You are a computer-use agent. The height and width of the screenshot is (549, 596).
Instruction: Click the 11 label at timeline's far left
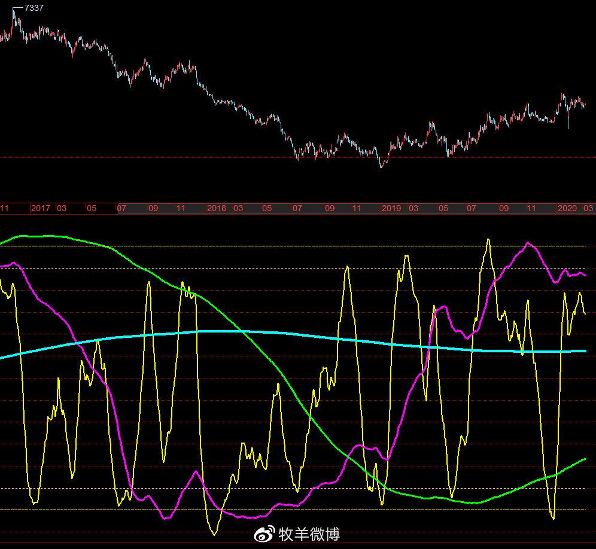pos(4,208)
